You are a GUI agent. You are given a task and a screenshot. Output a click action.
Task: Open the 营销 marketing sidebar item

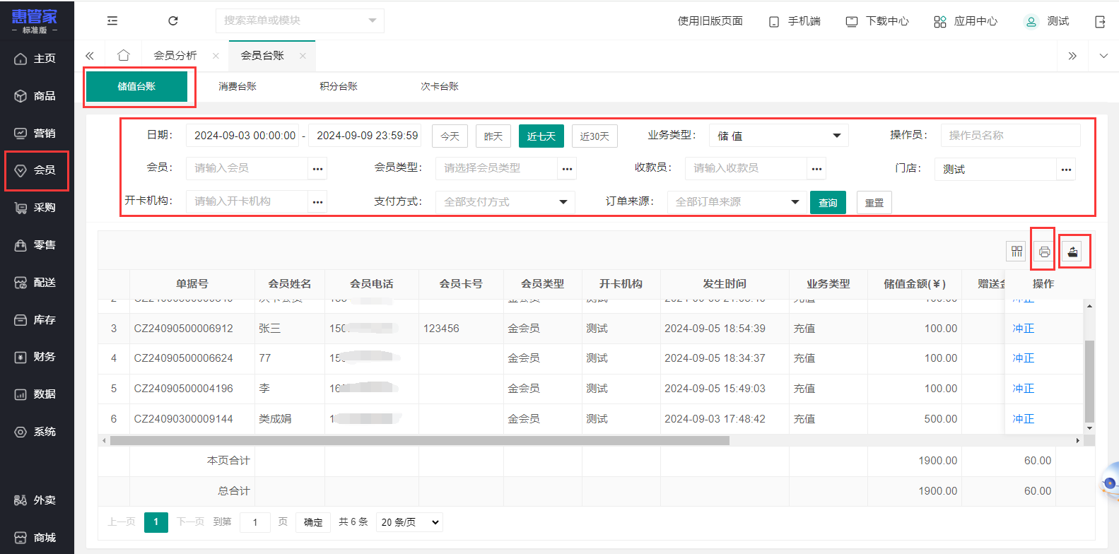(37, 133)
